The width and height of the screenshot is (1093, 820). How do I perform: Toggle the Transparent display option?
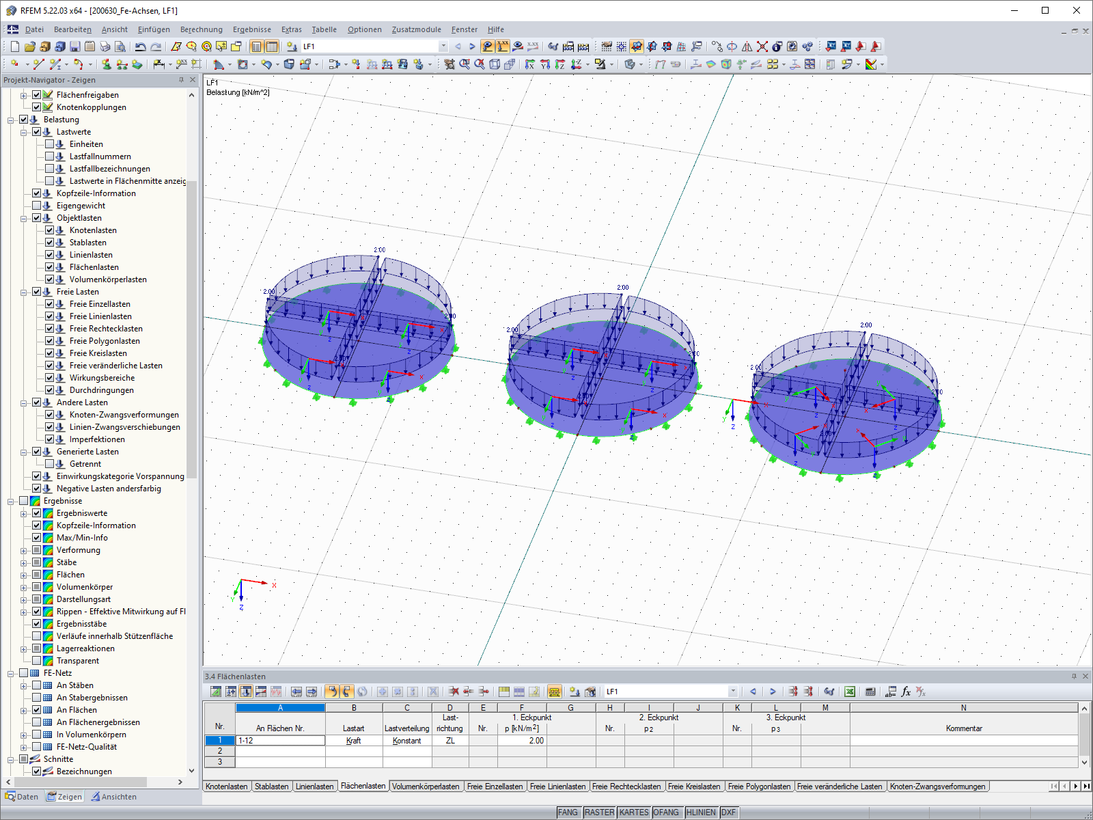tap(37, 661)
